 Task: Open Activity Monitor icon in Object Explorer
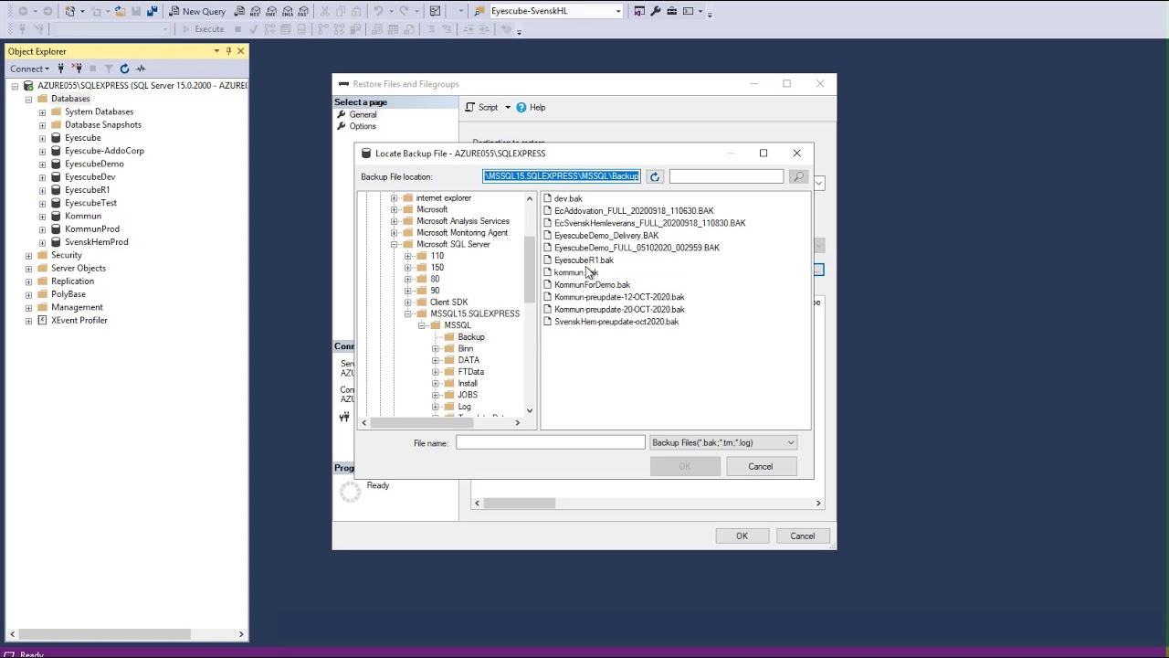[x=141, y=69]
